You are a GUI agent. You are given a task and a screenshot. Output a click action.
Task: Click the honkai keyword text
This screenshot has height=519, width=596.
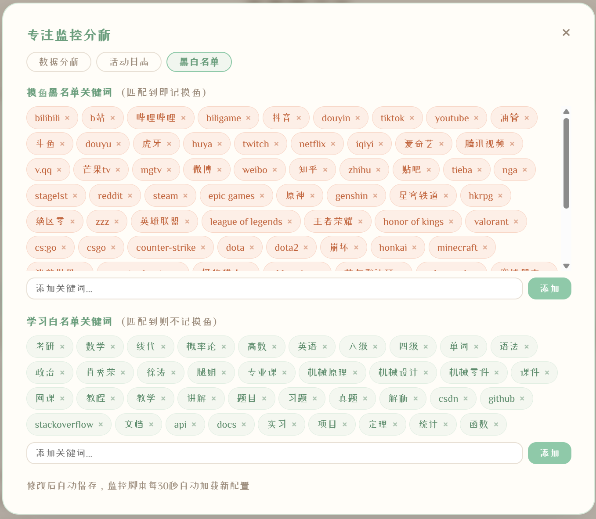point(393,248)
